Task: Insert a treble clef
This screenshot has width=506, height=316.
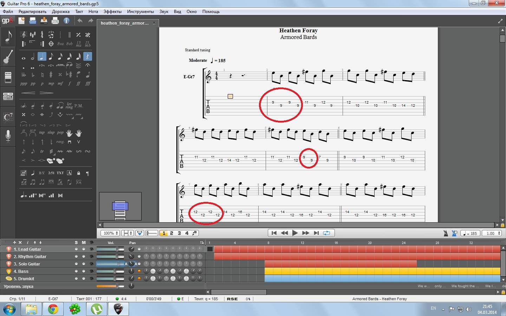Action: [x=24, y=34]
